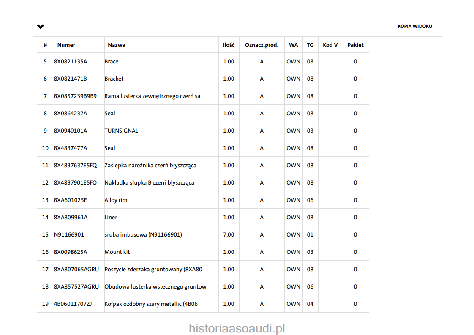Collapse the panel using the chevron icon
474x335 pixels.
tap(41, 27)
